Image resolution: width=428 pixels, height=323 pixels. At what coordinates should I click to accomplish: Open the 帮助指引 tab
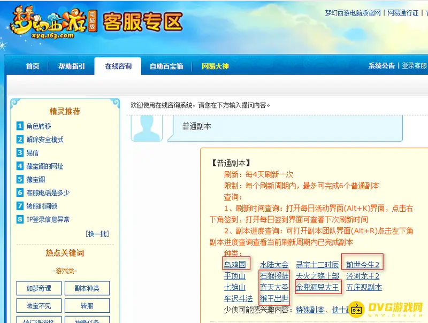pos(71,66)
